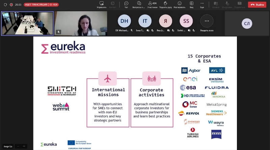Select the SS participant avatar
The image size is (270, 150).
pos(186,21)
